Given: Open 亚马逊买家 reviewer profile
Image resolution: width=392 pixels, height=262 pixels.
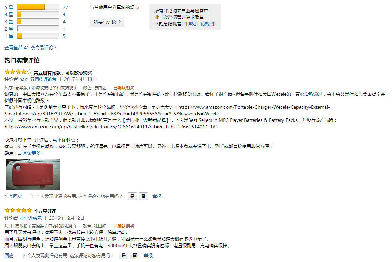Looking at the screenshot, I should click(30, 218).
